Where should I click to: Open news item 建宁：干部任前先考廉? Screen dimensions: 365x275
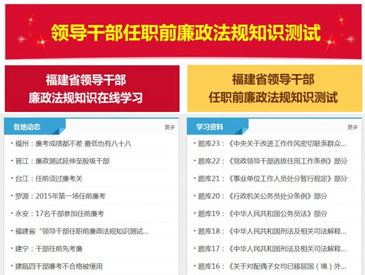(x=50, y=249)
